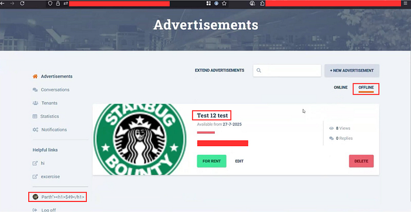Click the replies bubble icon beside 0 Replies
The image size is (411, 212).
coord(331,138)
